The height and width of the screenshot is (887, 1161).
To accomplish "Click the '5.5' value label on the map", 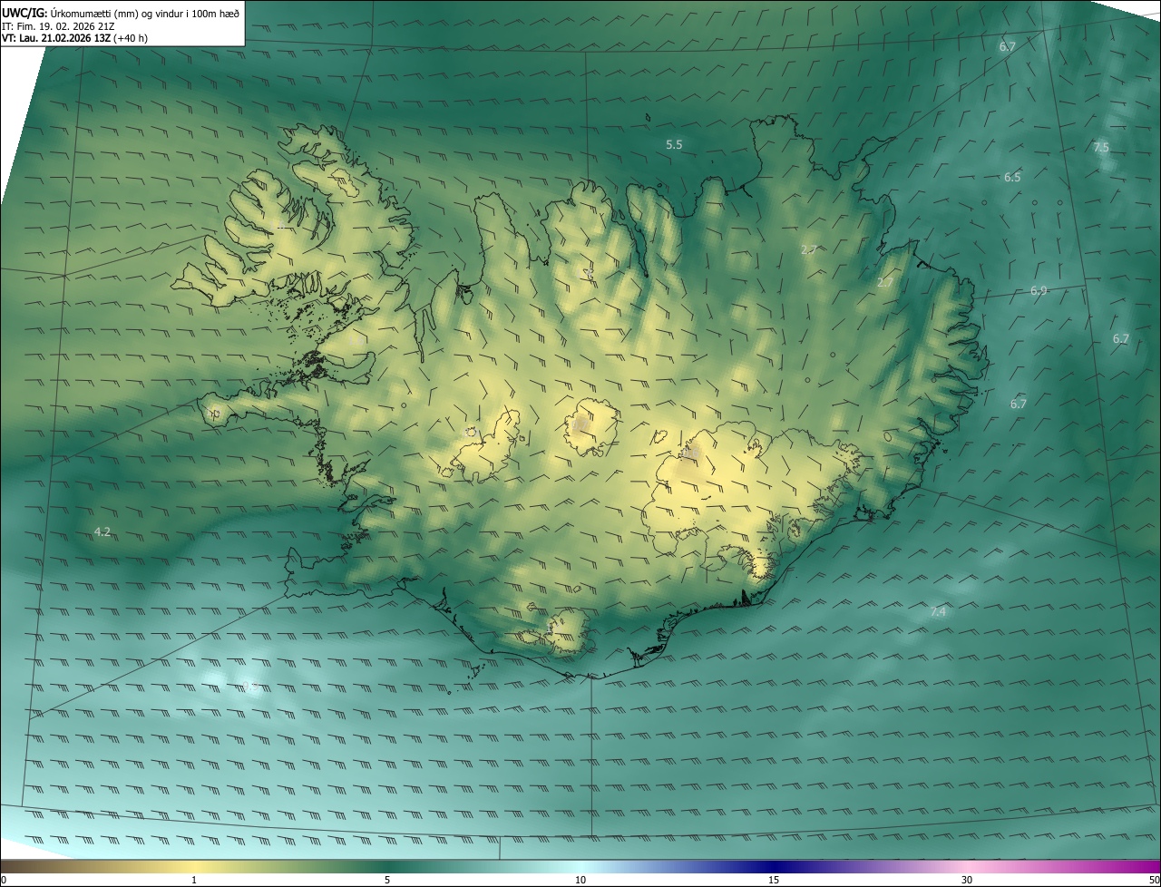I will pos(674,144).
